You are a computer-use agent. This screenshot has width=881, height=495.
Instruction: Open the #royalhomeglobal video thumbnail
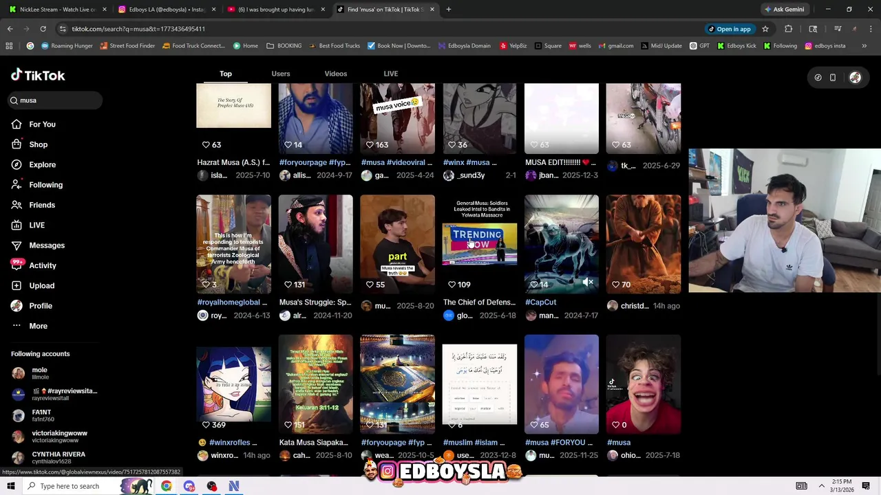click(233, 244)
